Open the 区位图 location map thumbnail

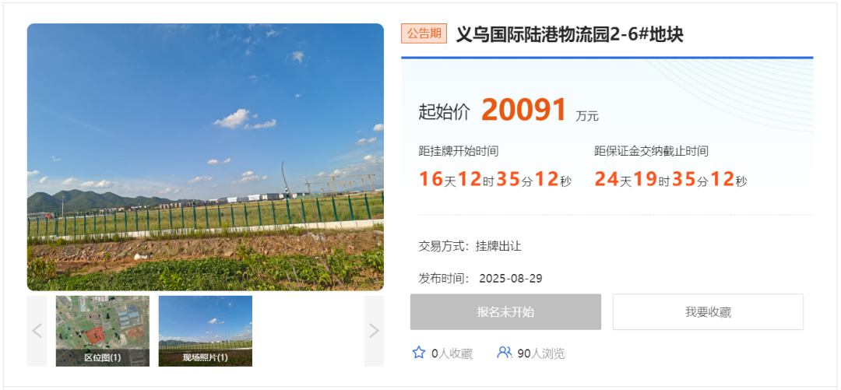point(103,331)
